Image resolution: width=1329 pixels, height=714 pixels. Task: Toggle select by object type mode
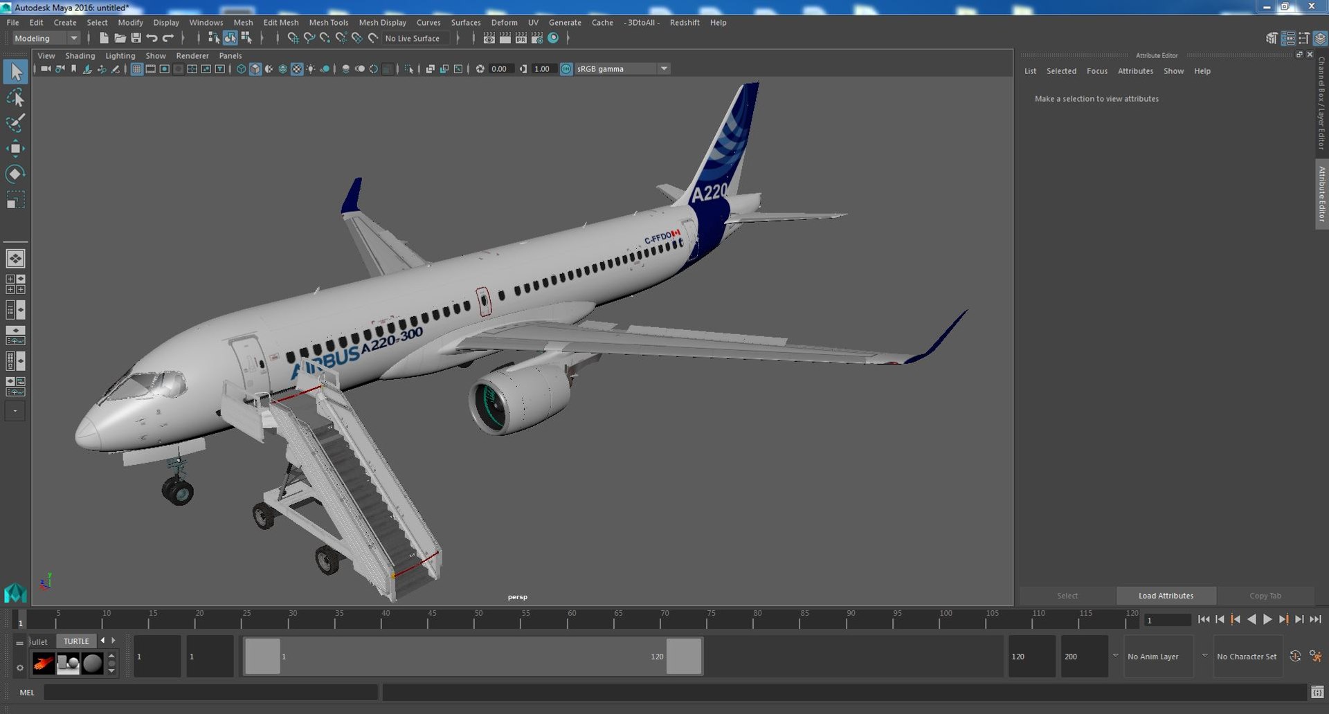[230, 38]
